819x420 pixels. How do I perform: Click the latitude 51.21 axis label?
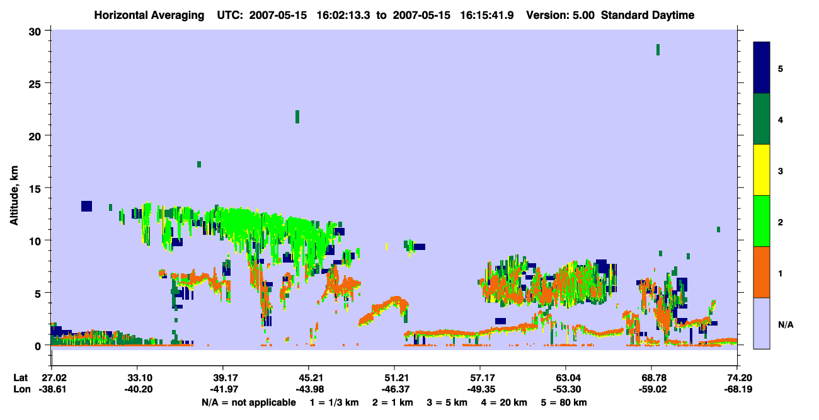(394, 378)
